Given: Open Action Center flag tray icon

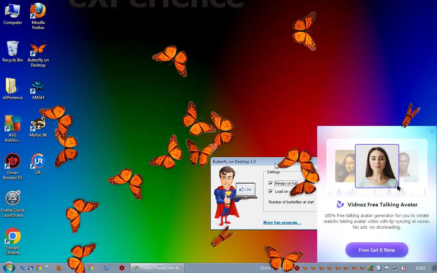Looking at the screenshot, I should pyautogui.click(x=387, y=268).
